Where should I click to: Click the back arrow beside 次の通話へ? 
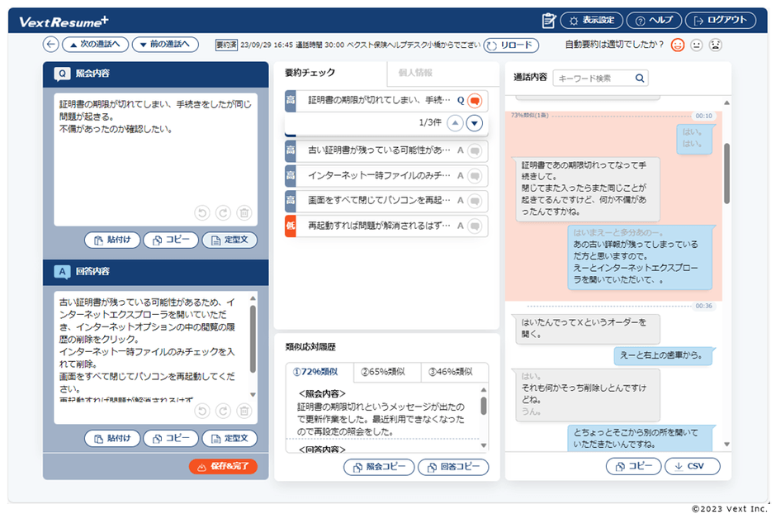[51, 45]
